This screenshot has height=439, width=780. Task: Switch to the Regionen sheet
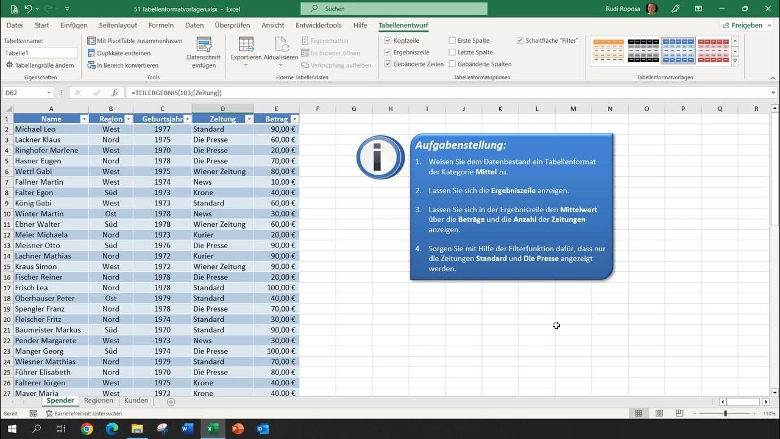pos(99,401)
